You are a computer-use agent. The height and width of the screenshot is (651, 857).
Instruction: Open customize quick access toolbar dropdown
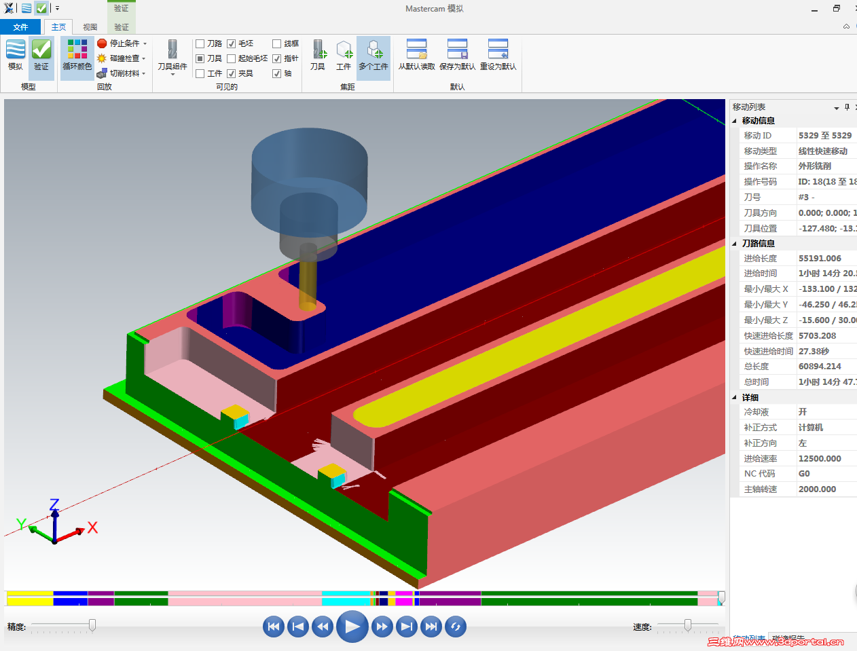coord(57,8)
